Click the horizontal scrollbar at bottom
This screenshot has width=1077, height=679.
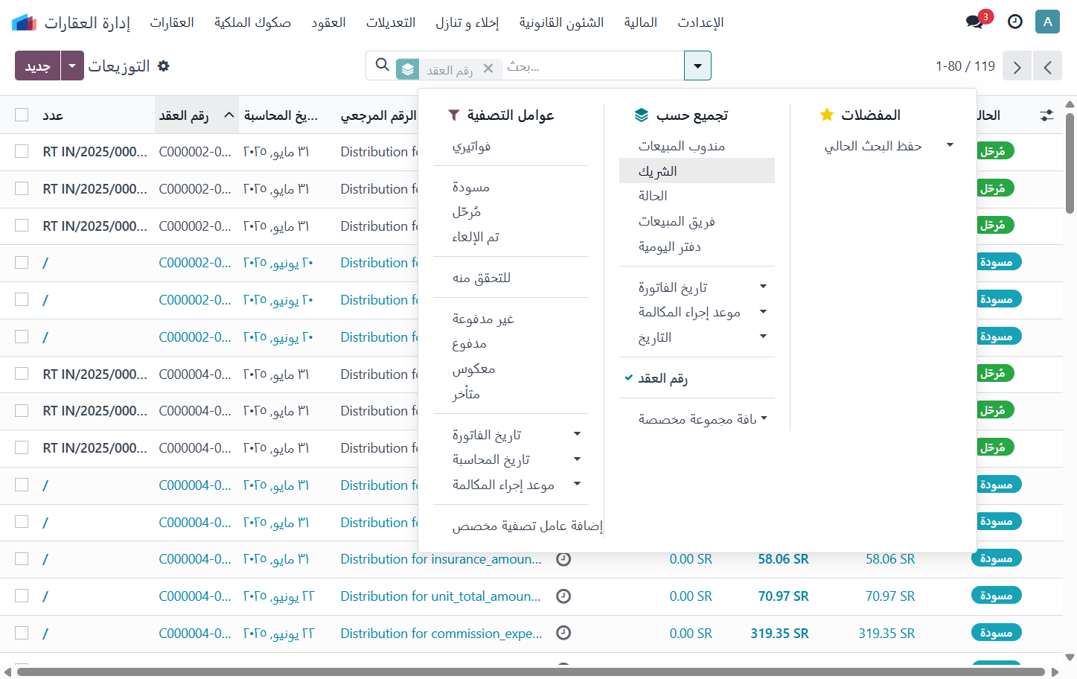530,672
